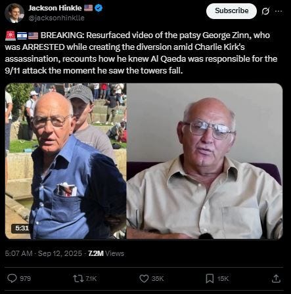Click the 979 replies count
Viewport: 291px width, 294px height.
(x=26, y=278)
